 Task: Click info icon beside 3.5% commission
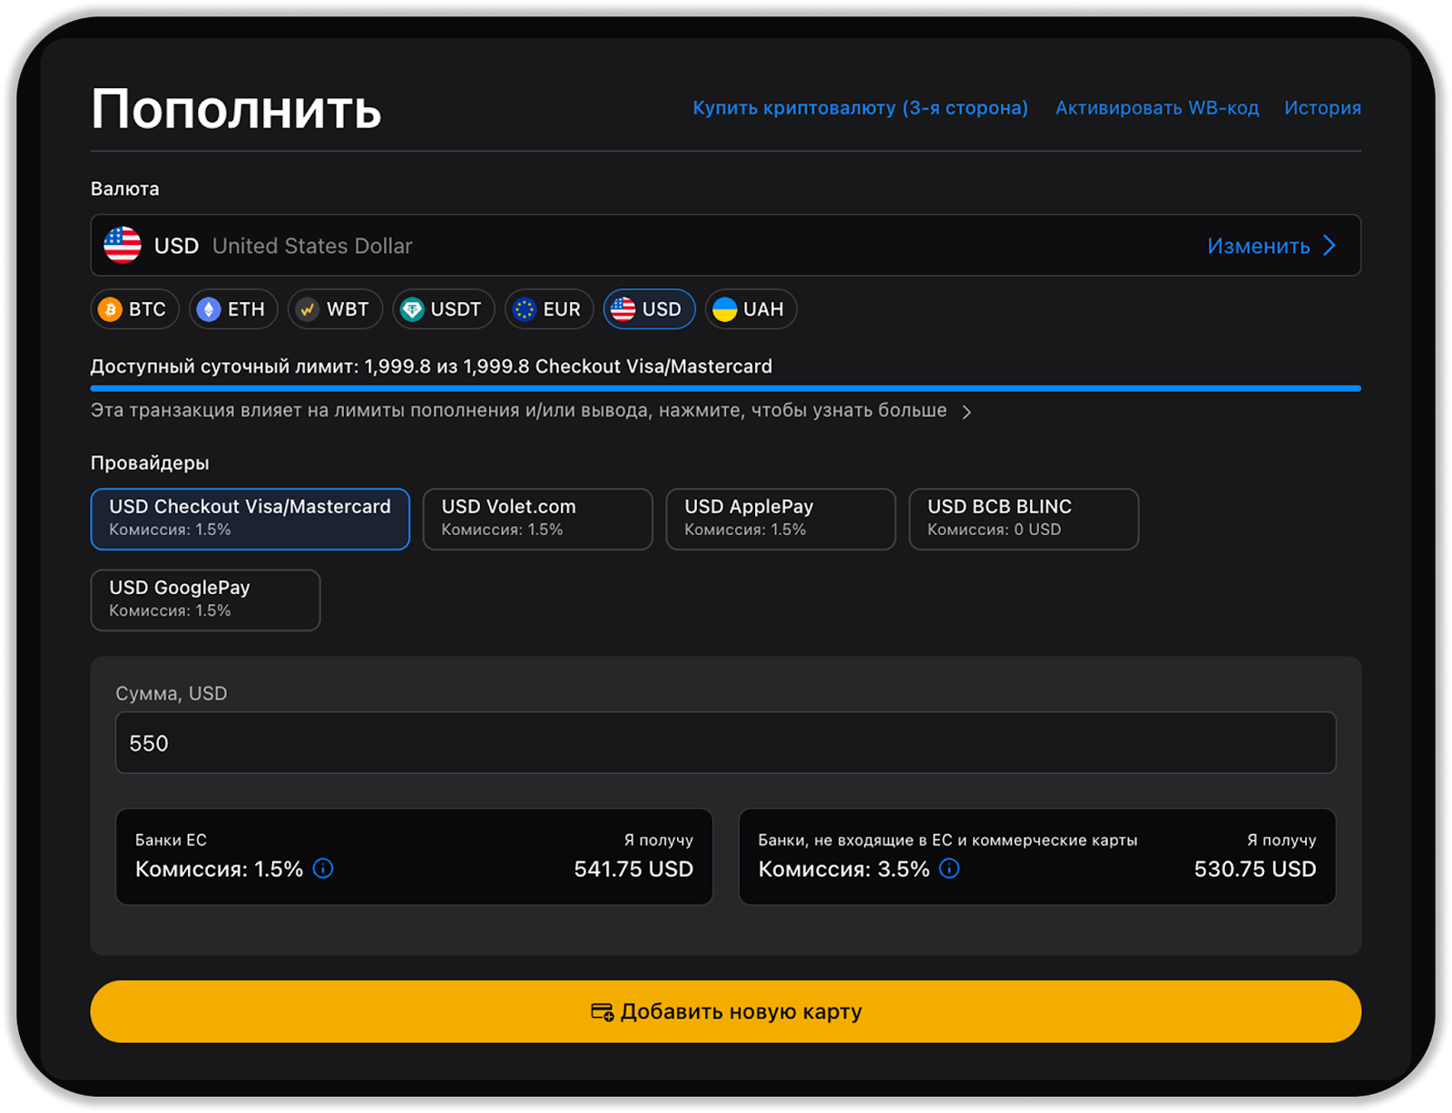click(949, 869)
